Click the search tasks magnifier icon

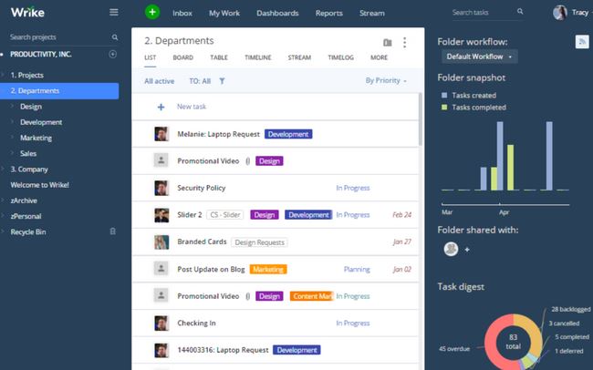520,12
